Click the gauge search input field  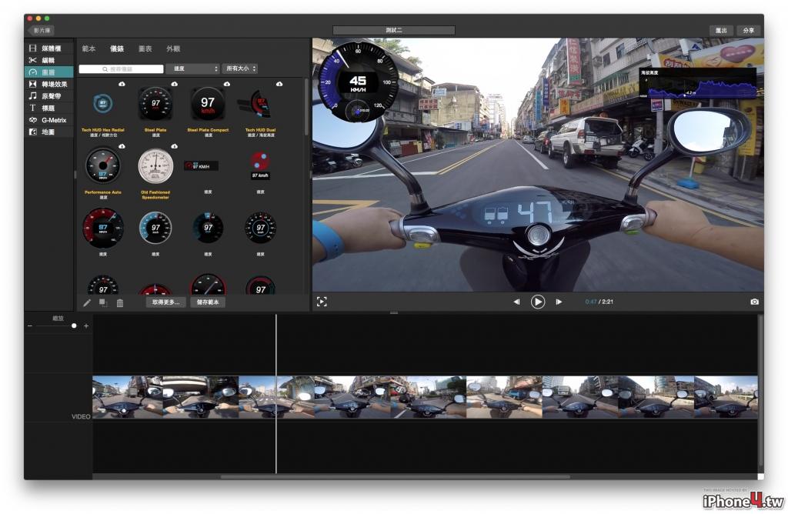[121, 68]
